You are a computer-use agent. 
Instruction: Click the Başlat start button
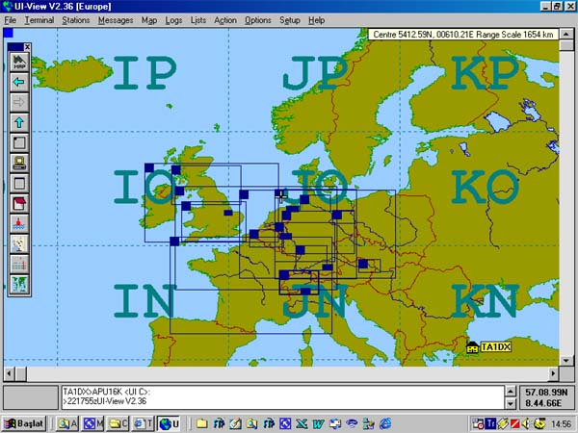click(x=23, y=423)
